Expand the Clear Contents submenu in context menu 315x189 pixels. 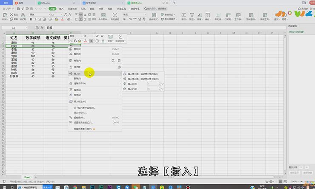(95, 83)
